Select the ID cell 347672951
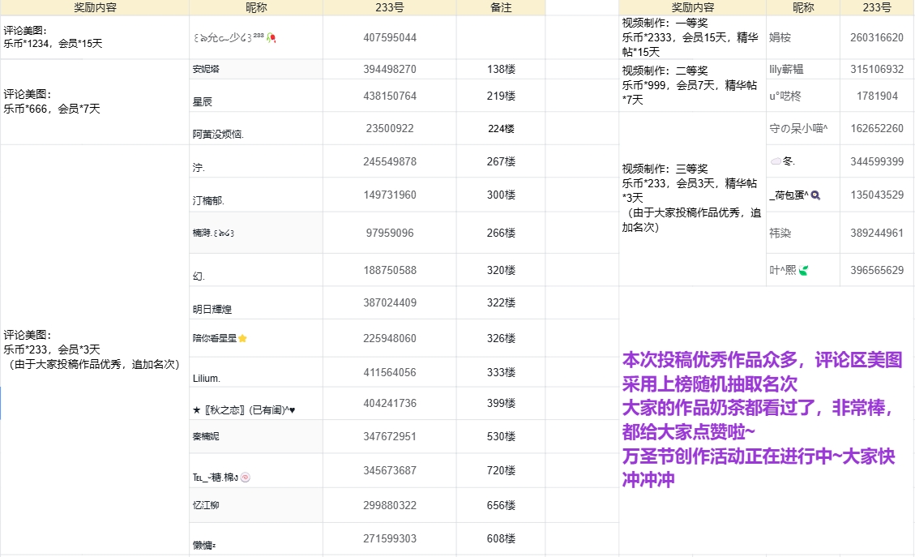This screenshot has width=915, height=557. click(x=390, y=436)
